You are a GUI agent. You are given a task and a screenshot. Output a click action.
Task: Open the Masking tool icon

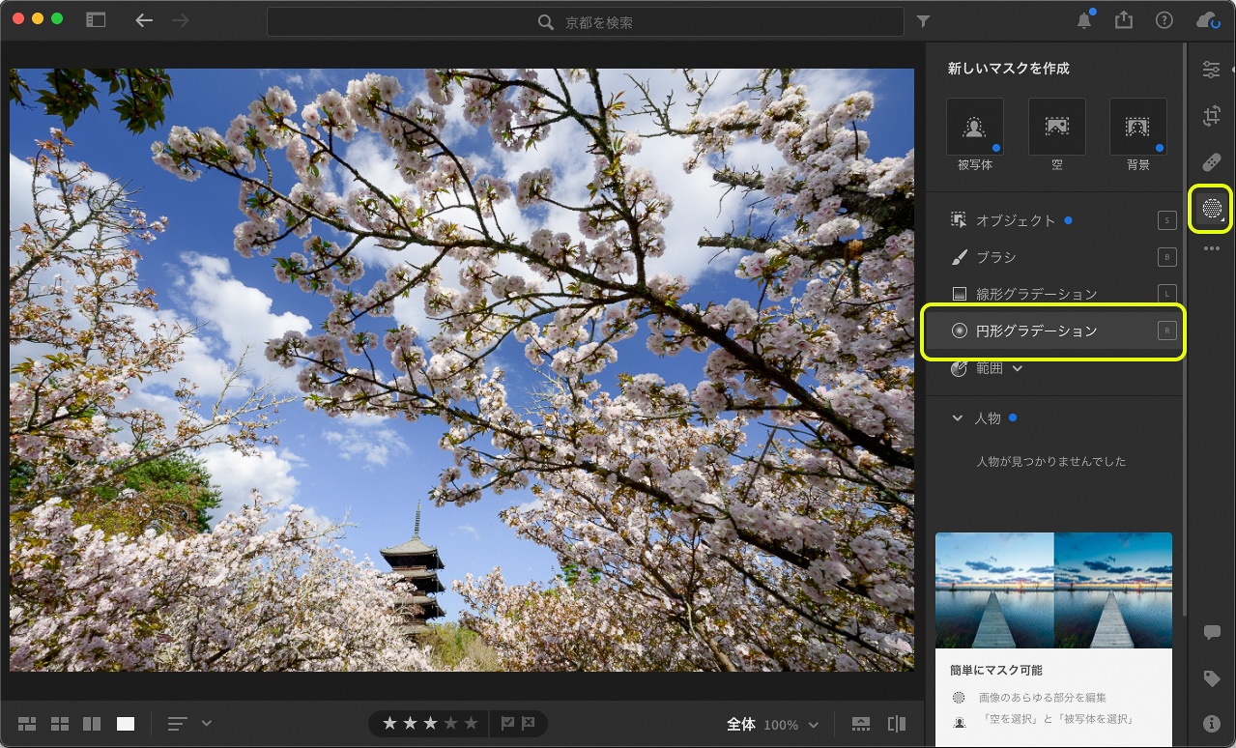pos(1211,208)
